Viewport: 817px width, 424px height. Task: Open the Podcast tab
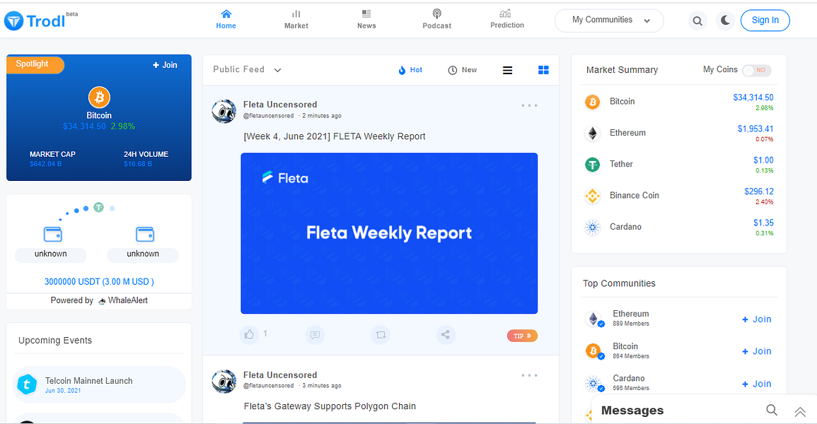[x=436, y=19]
